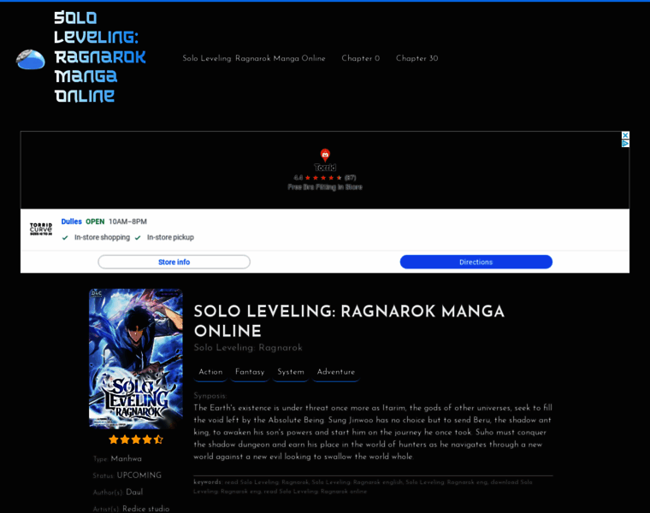Viewport: 650px width, 513px height.
Task: Click the UPCOMING status value
Action: [139, 475]
